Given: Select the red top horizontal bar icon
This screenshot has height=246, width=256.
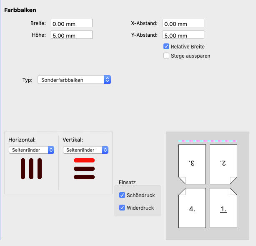Looking at the screenshot, I should click(x=84, y=160).
